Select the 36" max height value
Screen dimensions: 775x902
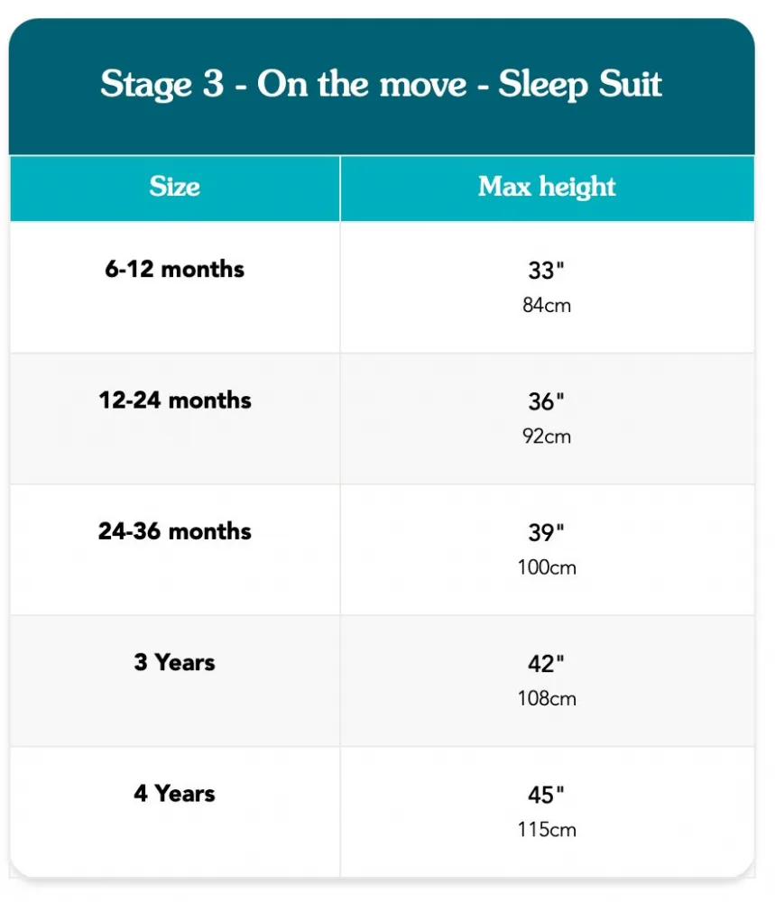546,401
